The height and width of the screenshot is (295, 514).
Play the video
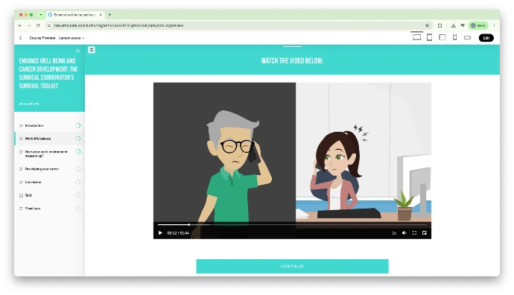coord(160,232)
